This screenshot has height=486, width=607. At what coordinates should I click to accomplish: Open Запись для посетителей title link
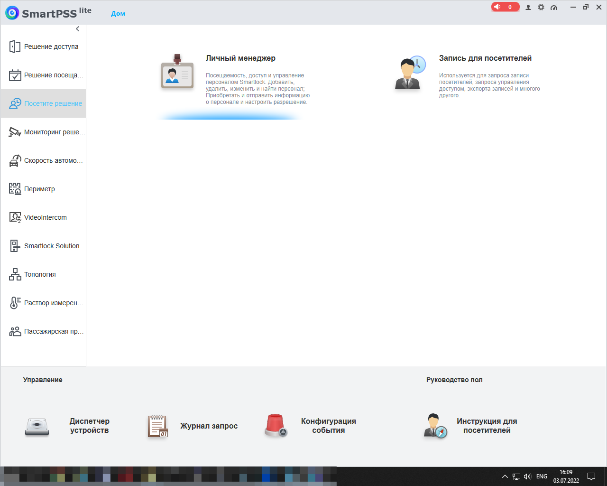485,58
